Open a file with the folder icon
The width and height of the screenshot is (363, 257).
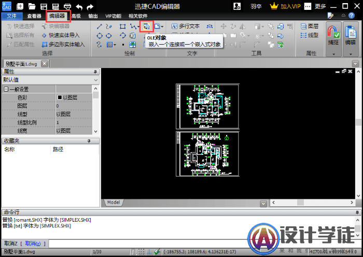pos(32,6)
